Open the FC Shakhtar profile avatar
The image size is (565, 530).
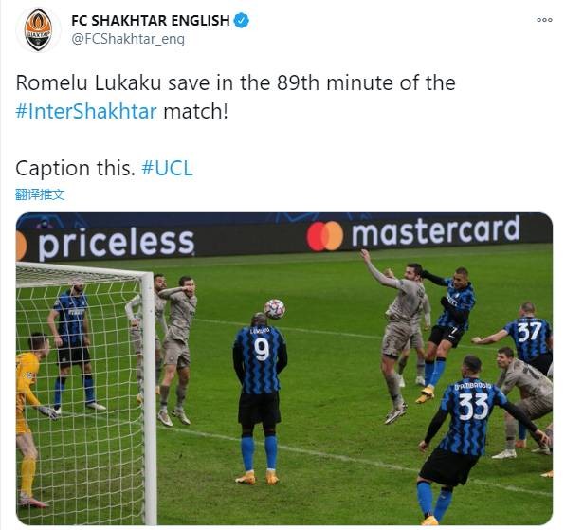coord(38,29)
